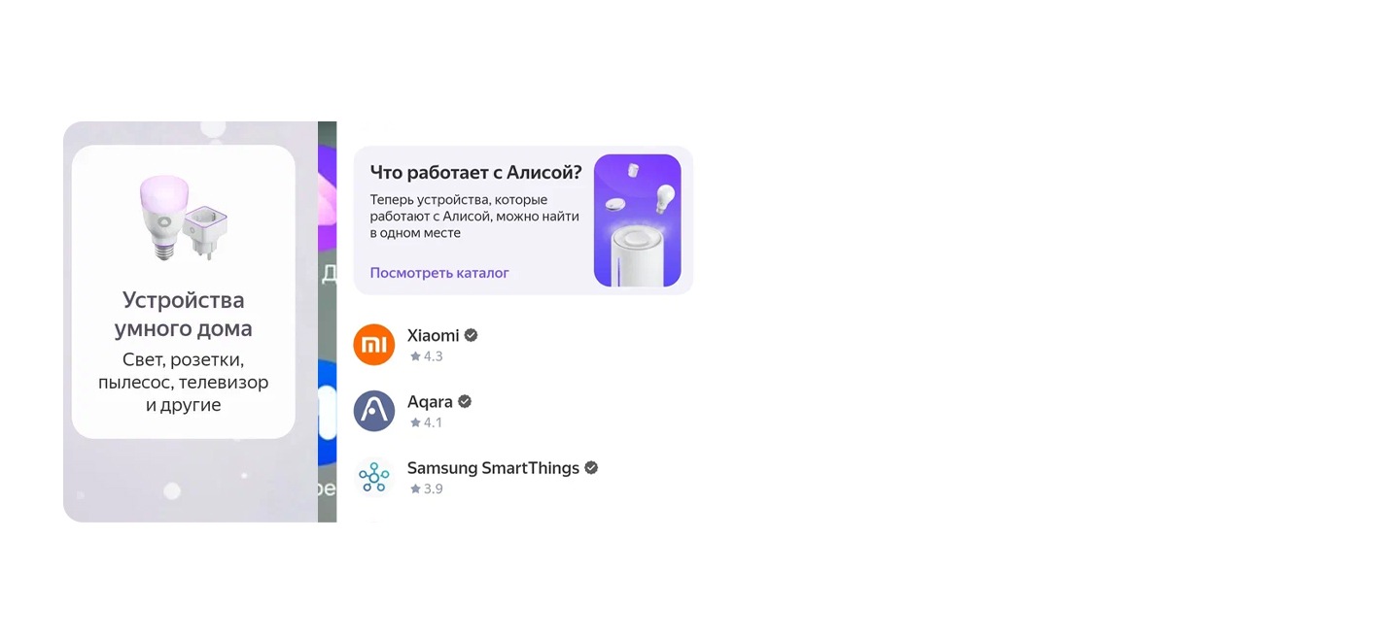Select the Samsung SmartThings entry name
This screenshot has height=641, width=1400.
pos(493,467)
